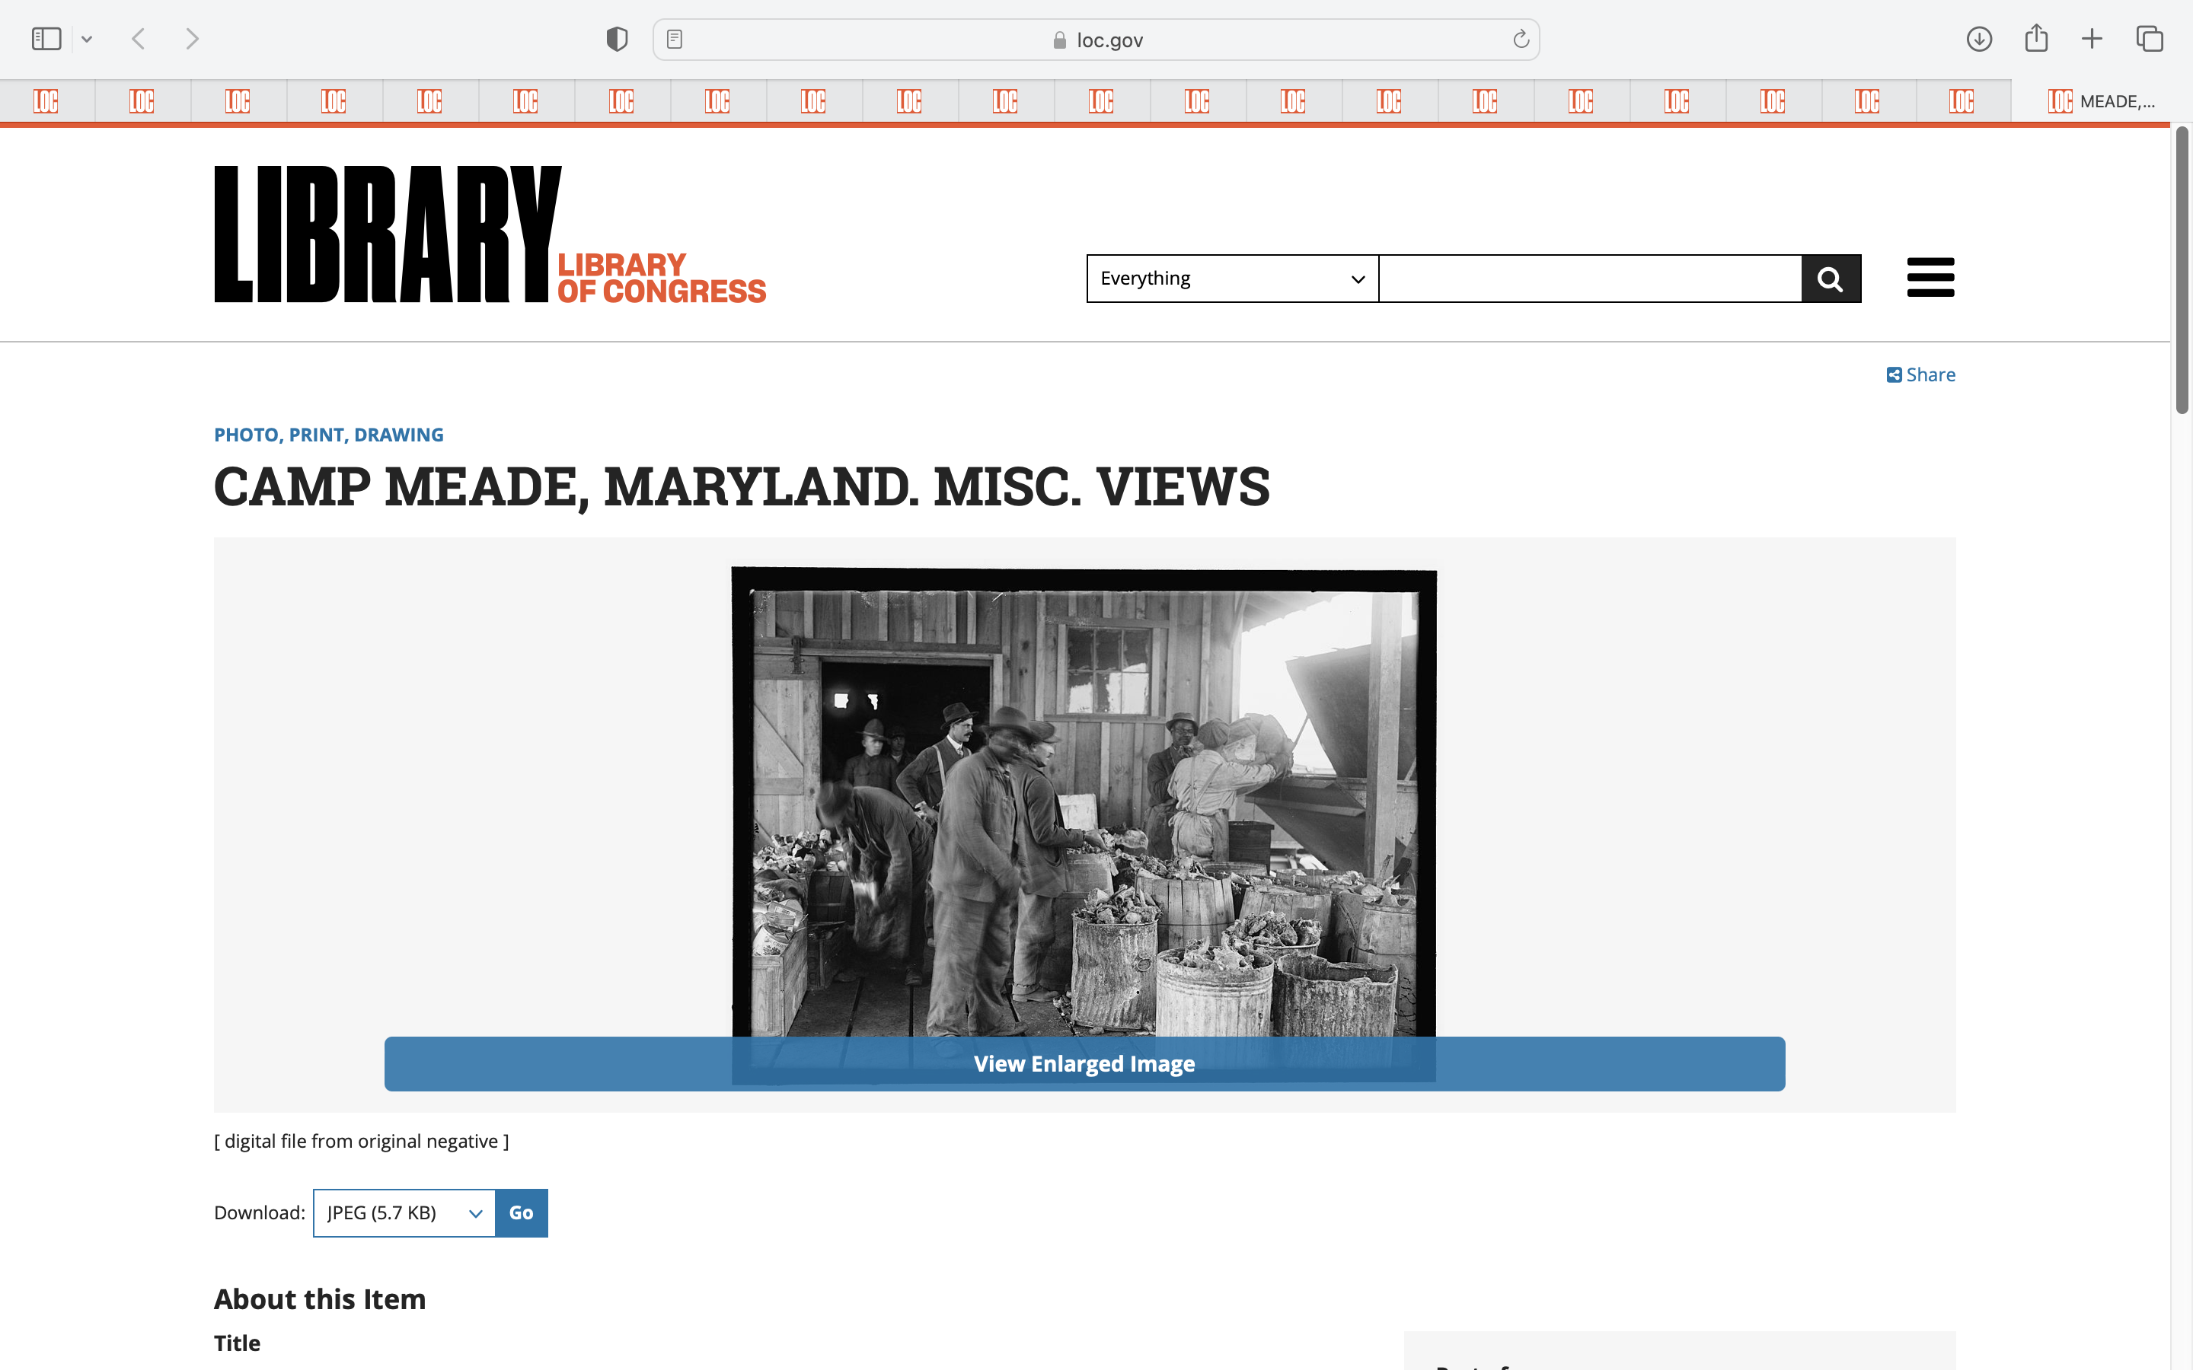Viewport: 2193px width, 1370px height.
Task: Expand the sidebar tab group chevron
Action: pyautogui.click(x=87, y=39)
